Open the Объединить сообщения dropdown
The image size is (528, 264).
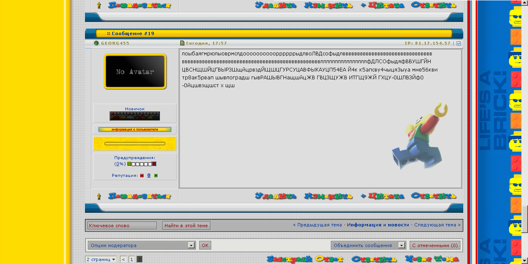pyautogui.click(x=368, y=245)
